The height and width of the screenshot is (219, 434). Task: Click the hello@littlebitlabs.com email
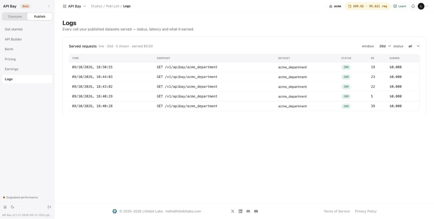[x=183, y=211]
